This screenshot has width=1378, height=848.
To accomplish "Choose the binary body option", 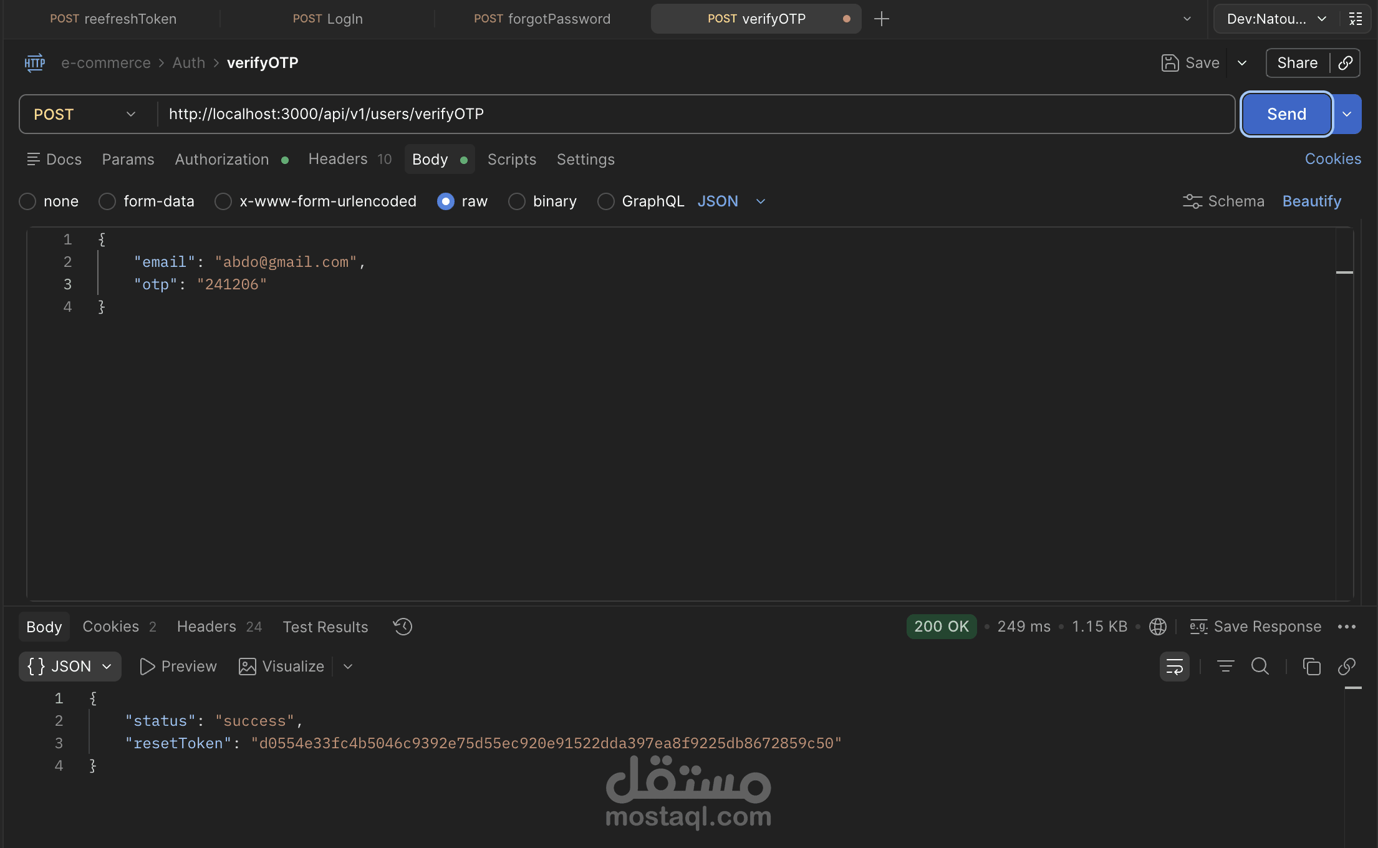I will 517,201.
